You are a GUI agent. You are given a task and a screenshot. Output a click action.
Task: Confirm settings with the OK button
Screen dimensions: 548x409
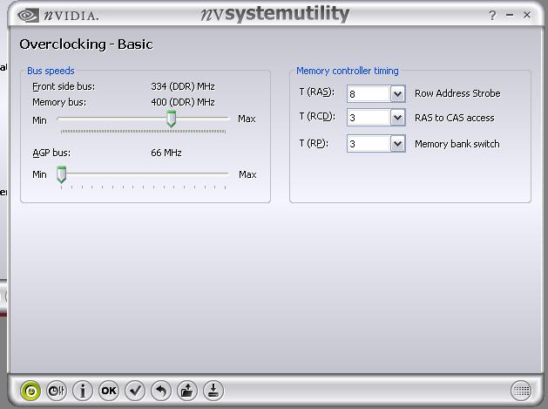(x=109, y=391)
